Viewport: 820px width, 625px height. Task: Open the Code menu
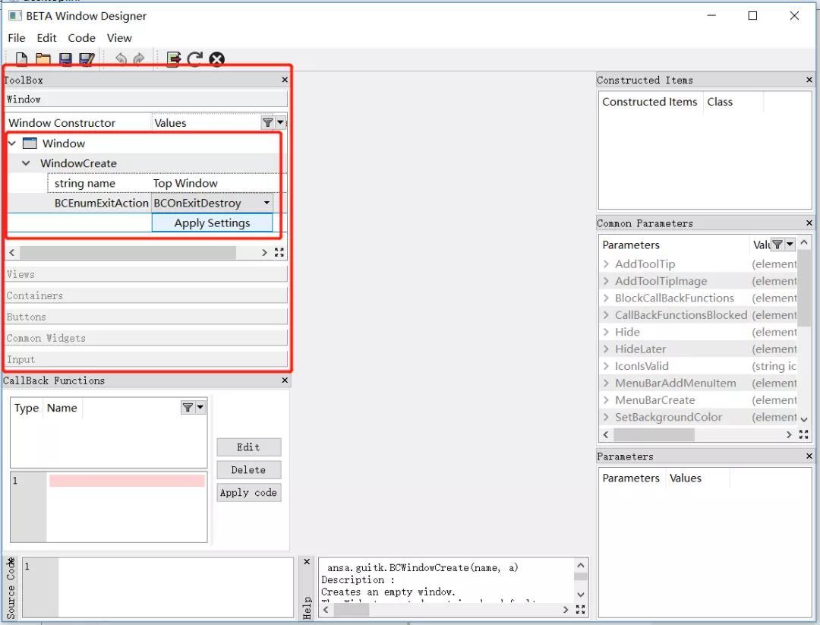(x=81, y=38)
